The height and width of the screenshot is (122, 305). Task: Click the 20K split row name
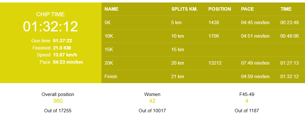[x=109, y=63]
